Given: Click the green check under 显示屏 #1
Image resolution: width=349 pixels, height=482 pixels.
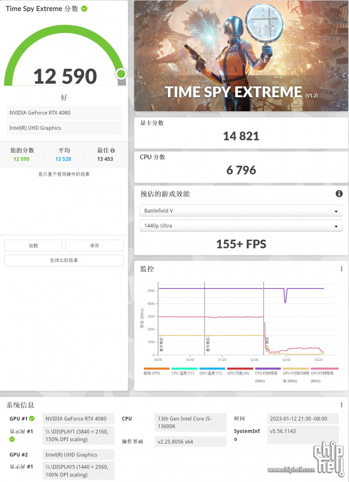Looking at the screenshot, I should (12, 439).
